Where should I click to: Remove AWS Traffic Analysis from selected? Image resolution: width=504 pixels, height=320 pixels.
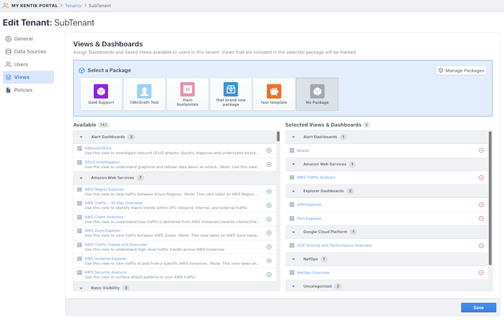(x=481, y=178)
